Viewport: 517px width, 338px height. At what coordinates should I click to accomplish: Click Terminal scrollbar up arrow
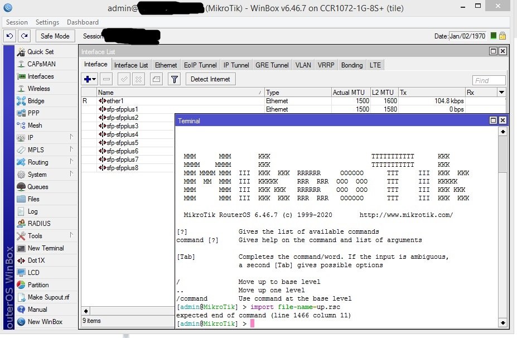pyautogui.click(x=502, y=132)
